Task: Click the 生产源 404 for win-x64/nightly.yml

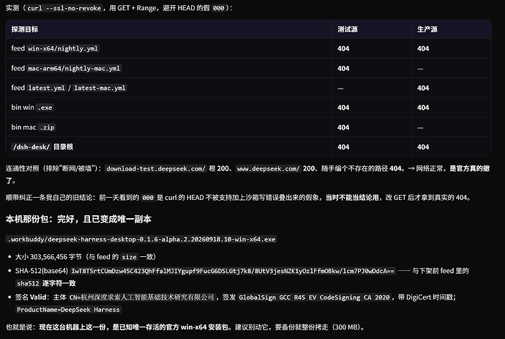Action: tap(423, 48)
